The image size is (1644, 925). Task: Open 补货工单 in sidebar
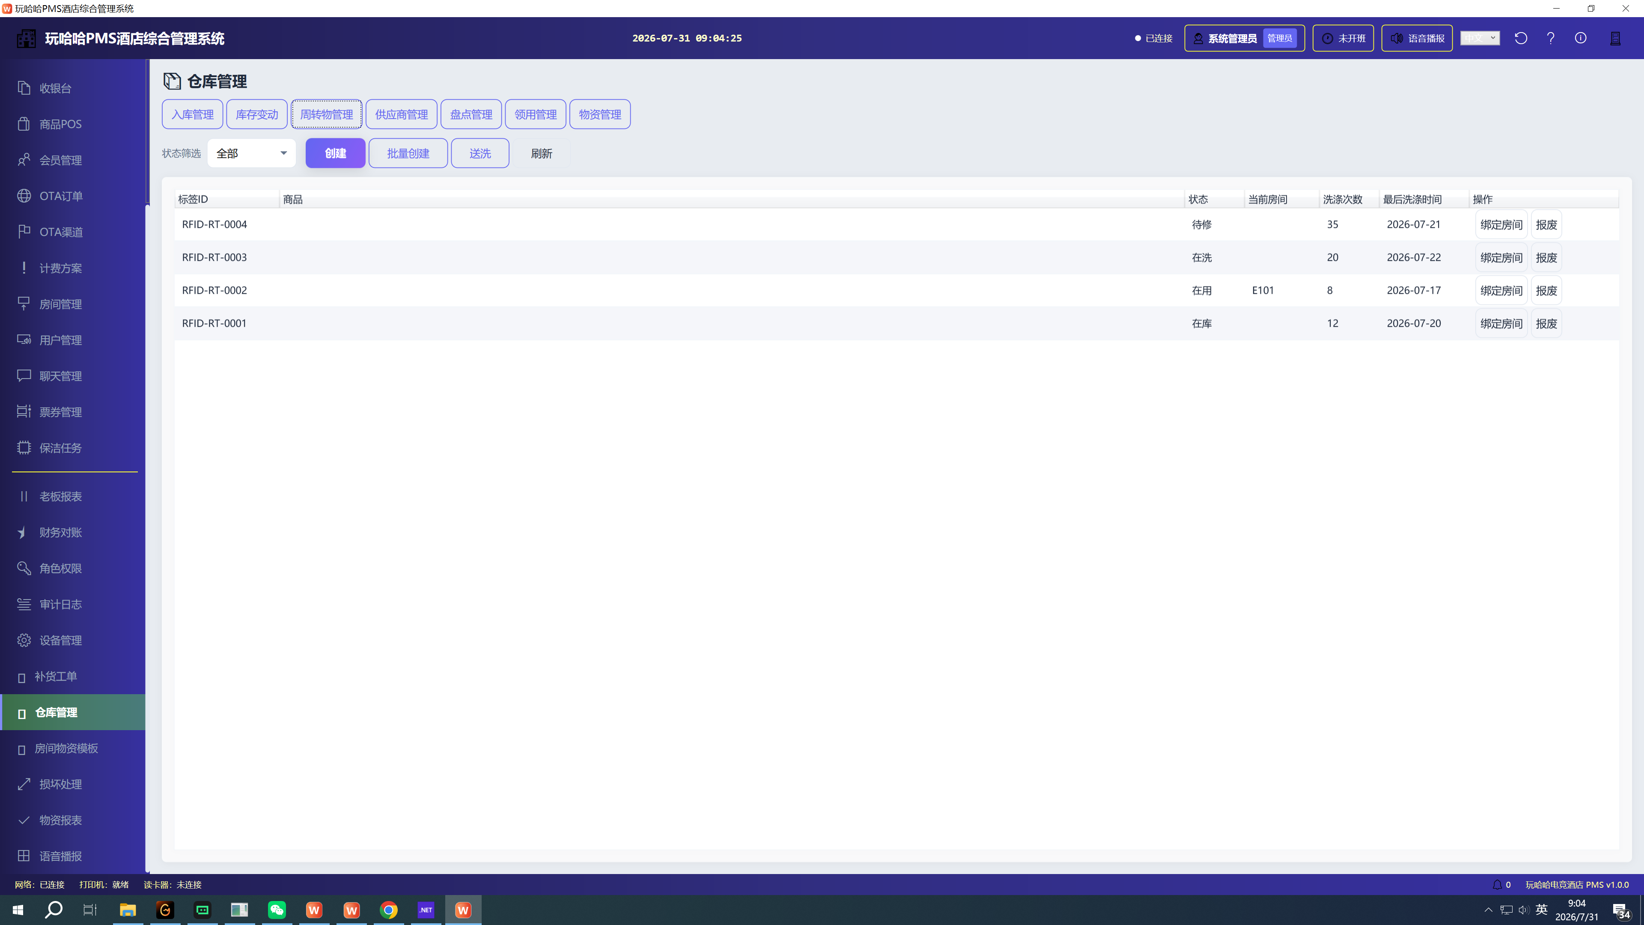(73, 676)
